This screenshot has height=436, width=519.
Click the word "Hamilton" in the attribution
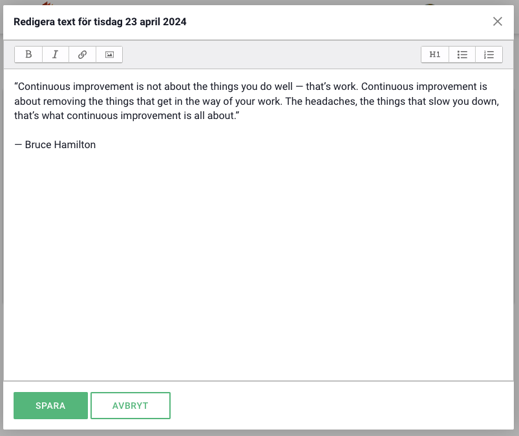[74, 145]
